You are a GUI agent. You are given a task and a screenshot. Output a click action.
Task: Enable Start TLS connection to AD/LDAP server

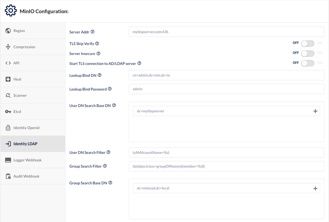(307, 63)
